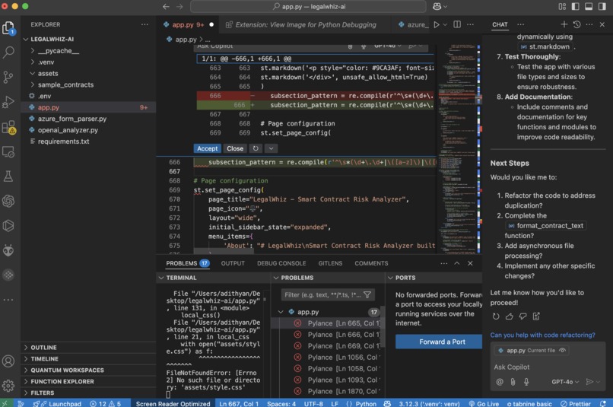Start a new chat with plus icon
This screenshot has height=407, width=613.
coord(564,24)
